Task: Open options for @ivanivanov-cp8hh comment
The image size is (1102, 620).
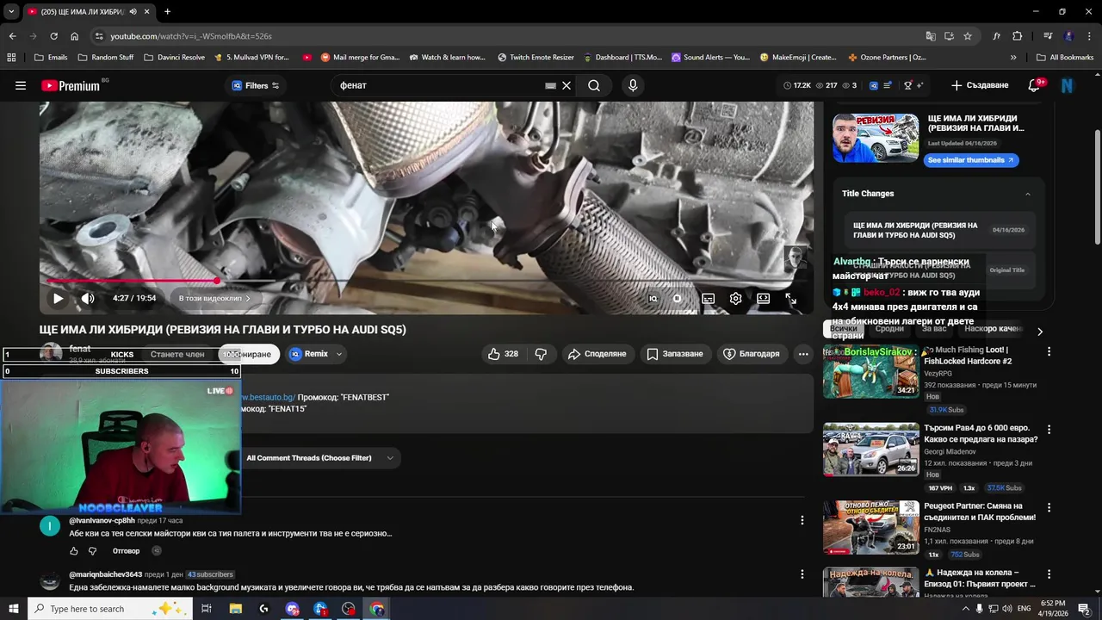Action: (802, 520)
